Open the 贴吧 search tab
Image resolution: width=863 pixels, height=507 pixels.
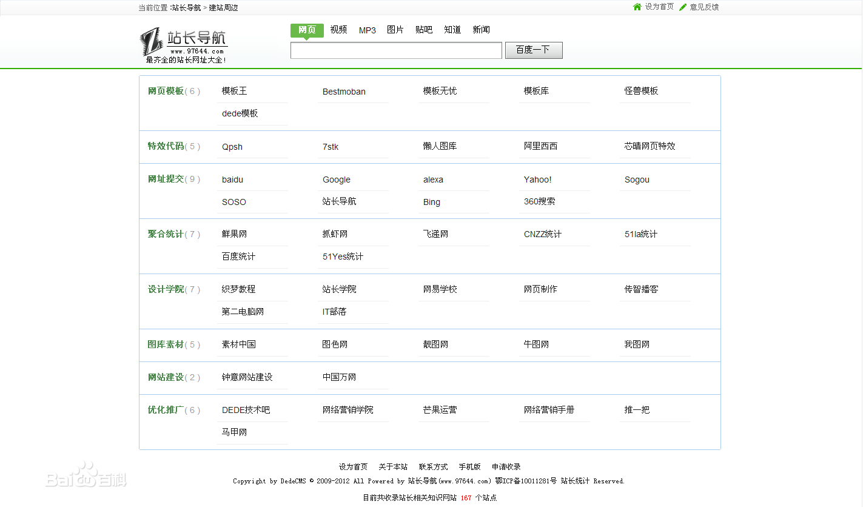click(x=424, y=29)
